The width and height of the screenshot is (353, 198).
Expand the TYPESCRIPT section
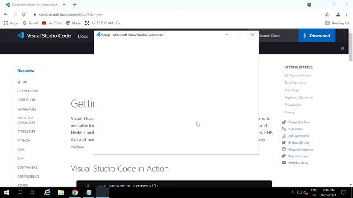26,131
